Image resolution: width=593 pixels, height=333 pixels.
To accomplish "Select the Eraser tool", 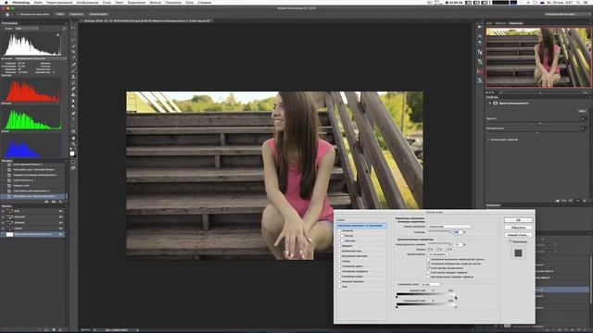I will coord(73,89).
